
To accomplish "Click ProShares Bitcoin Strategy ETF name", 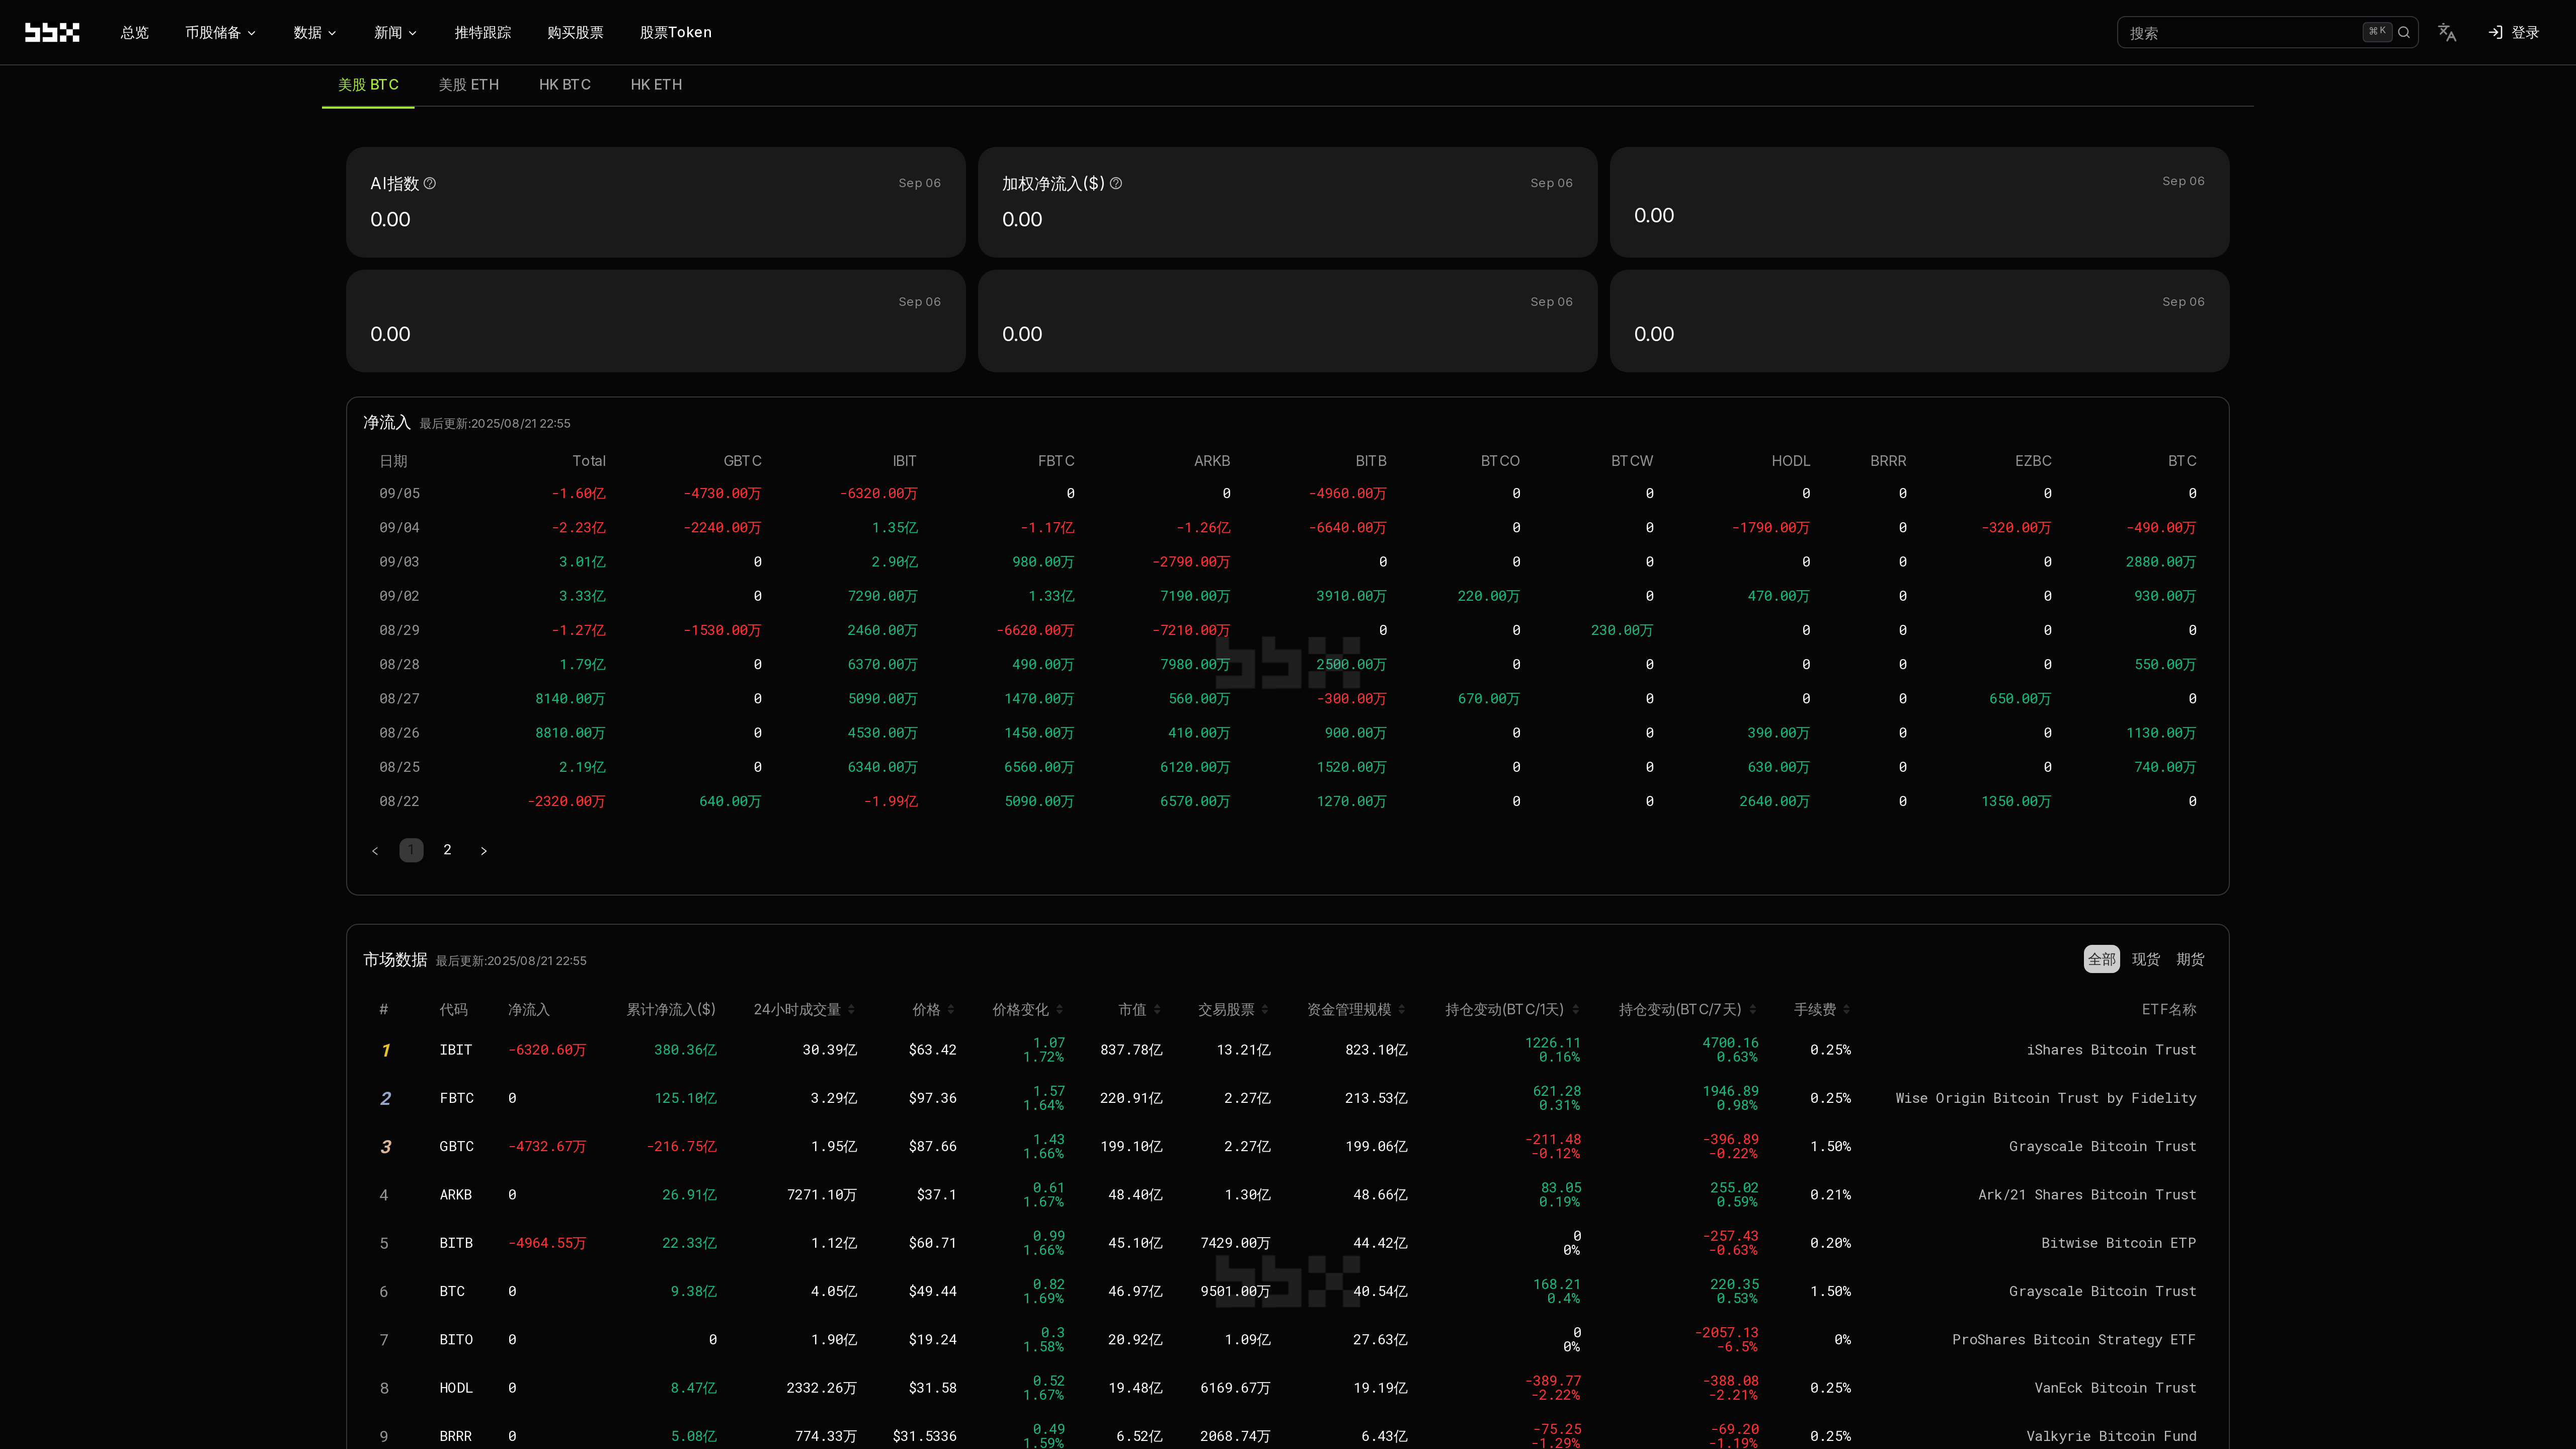I will coord(2074,1340).
